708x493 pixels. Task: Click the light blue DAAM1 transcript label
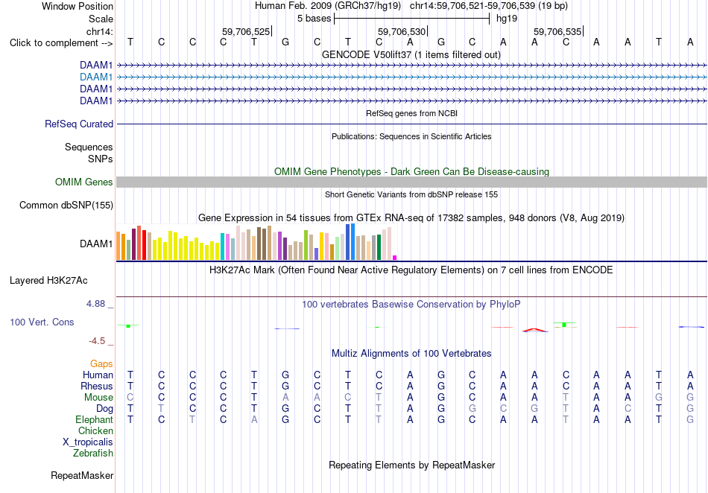96,77
